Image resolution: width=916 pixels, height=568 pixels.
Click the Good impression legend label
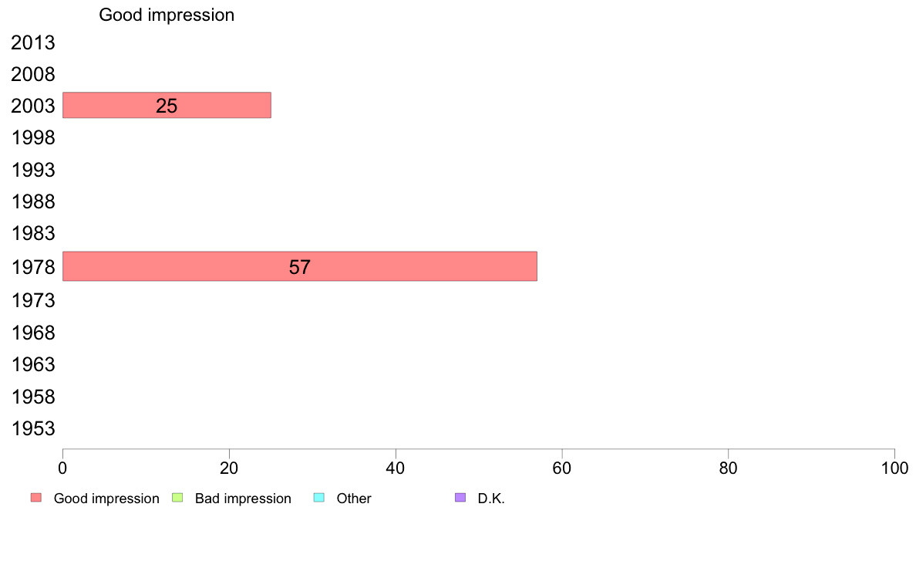(x=106, y=499)
